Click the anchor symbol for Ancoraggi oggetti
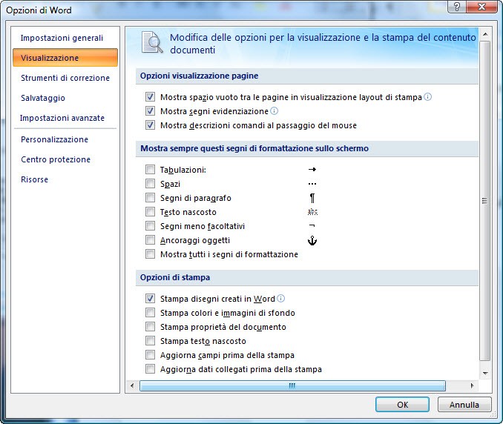Image resolution: width=503 pixels, height=424 pixels. (x=312, y=240)
